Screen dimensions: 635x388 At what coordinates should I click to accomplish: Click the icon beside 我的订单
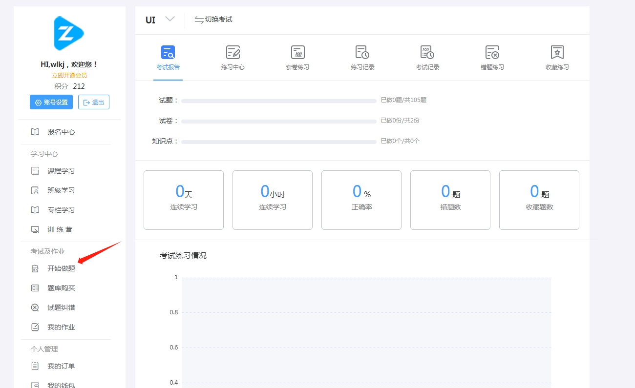35,366
